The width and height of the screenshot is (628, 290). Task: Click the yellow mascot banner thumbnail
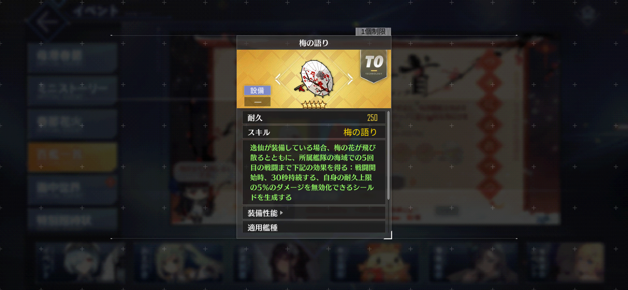pyautogui.click(x=374, y=263)
